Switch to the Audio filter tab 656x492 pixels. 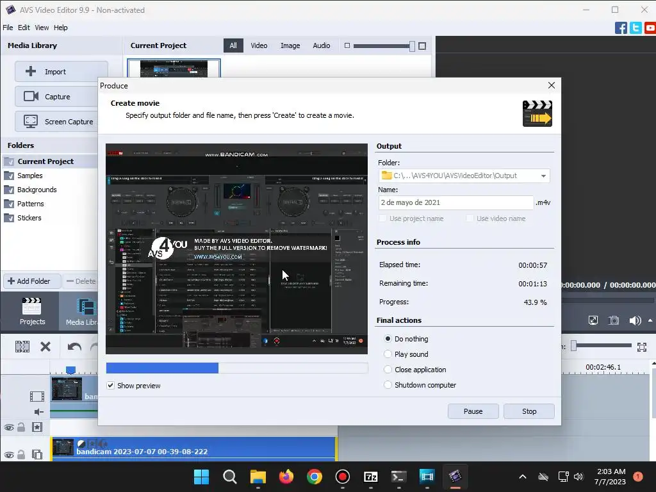pyautogui.click(x=322, y=45)
